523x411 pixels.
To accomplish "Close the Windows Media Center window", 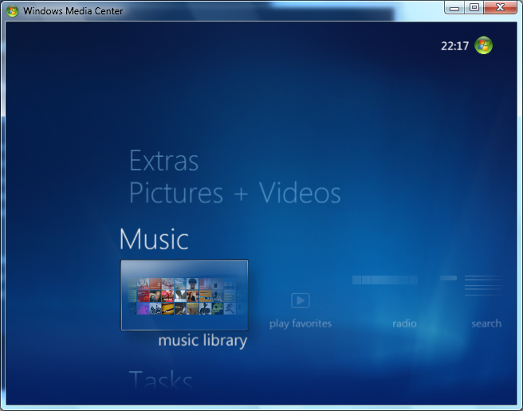I will 500,8.
